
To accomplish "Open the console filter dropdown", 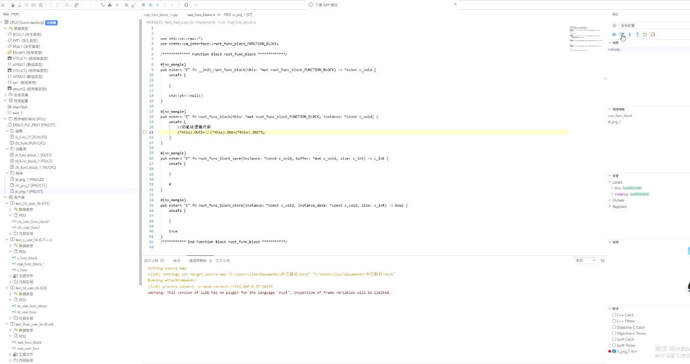I will click(586, 260).
